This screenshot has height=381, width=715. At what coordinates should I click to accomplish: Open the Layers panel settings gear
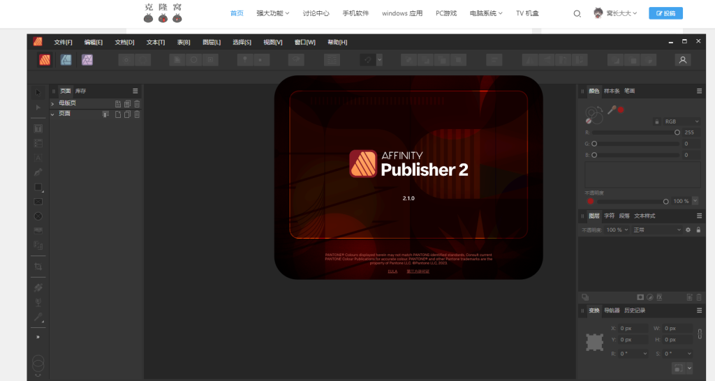tap(688, 230)
